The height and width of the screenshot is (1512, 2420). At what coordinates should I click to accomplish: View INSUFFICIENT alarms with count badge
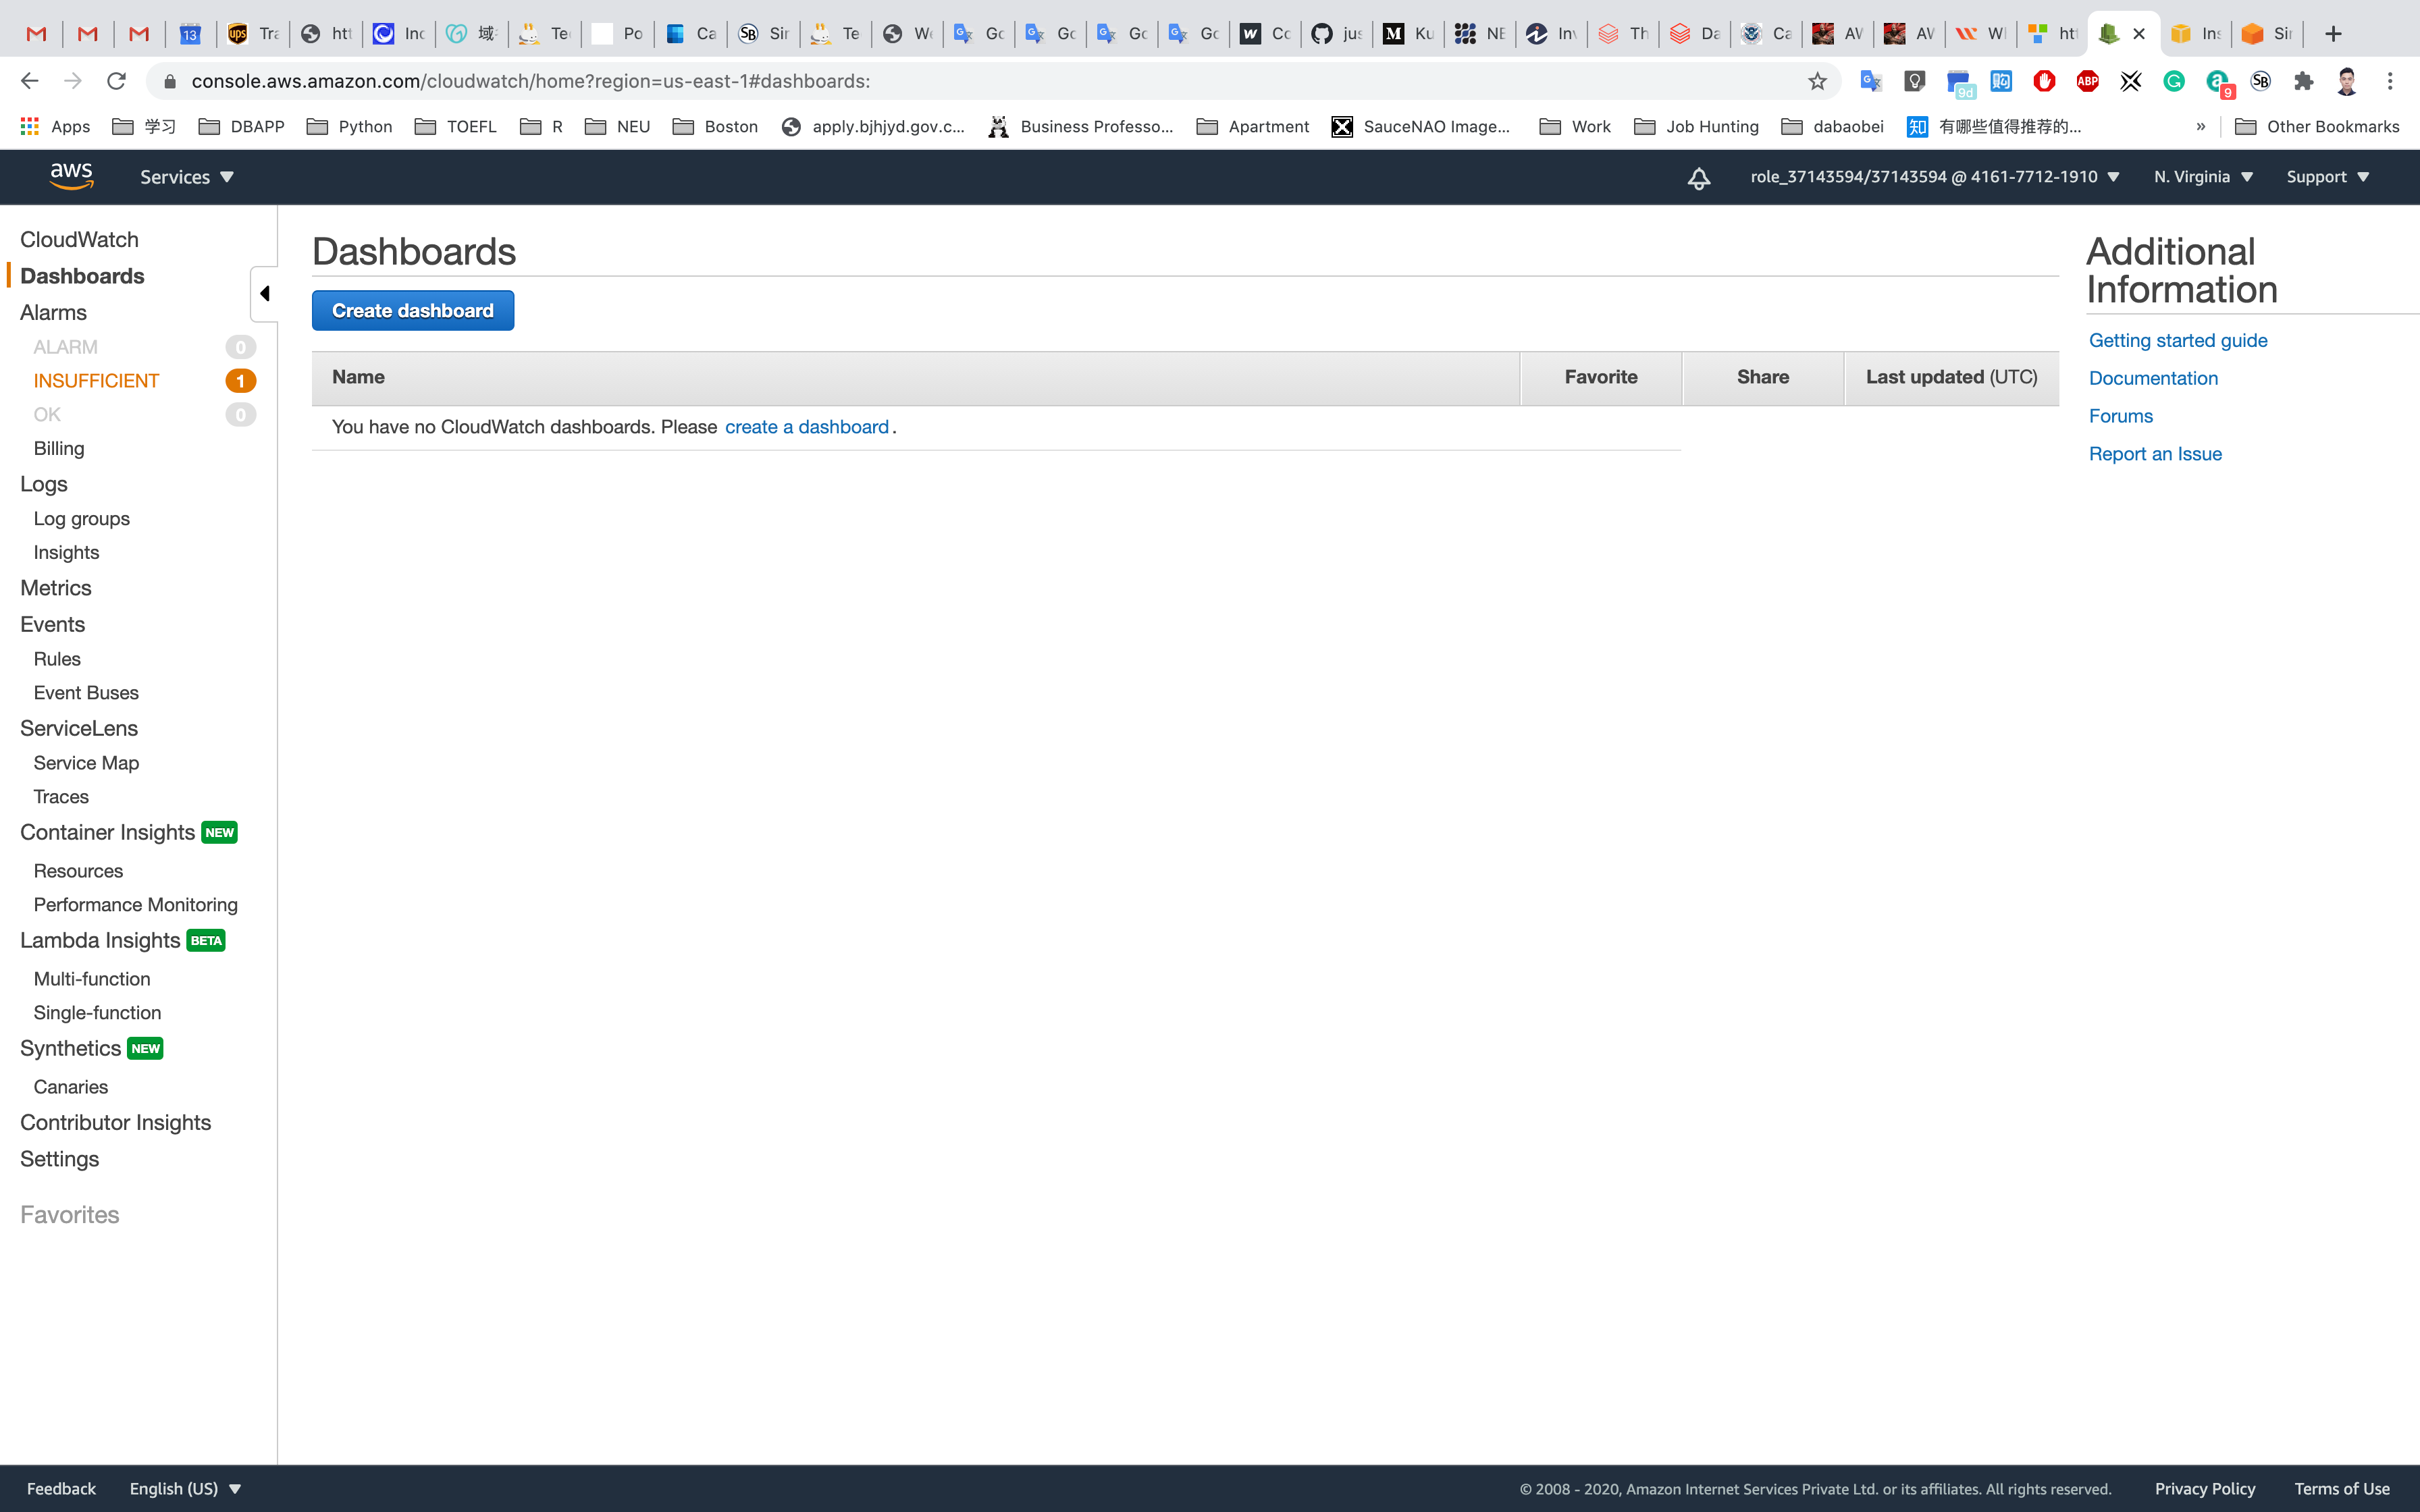click(96, 381)
